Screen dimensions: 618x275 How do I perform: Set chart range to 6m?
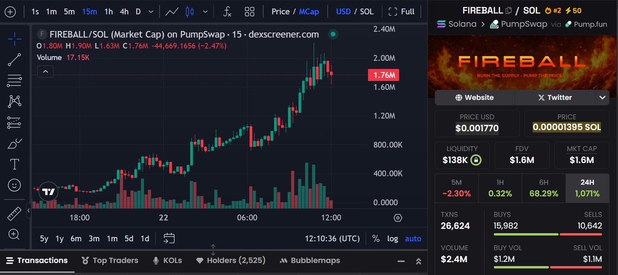point(76,239)
